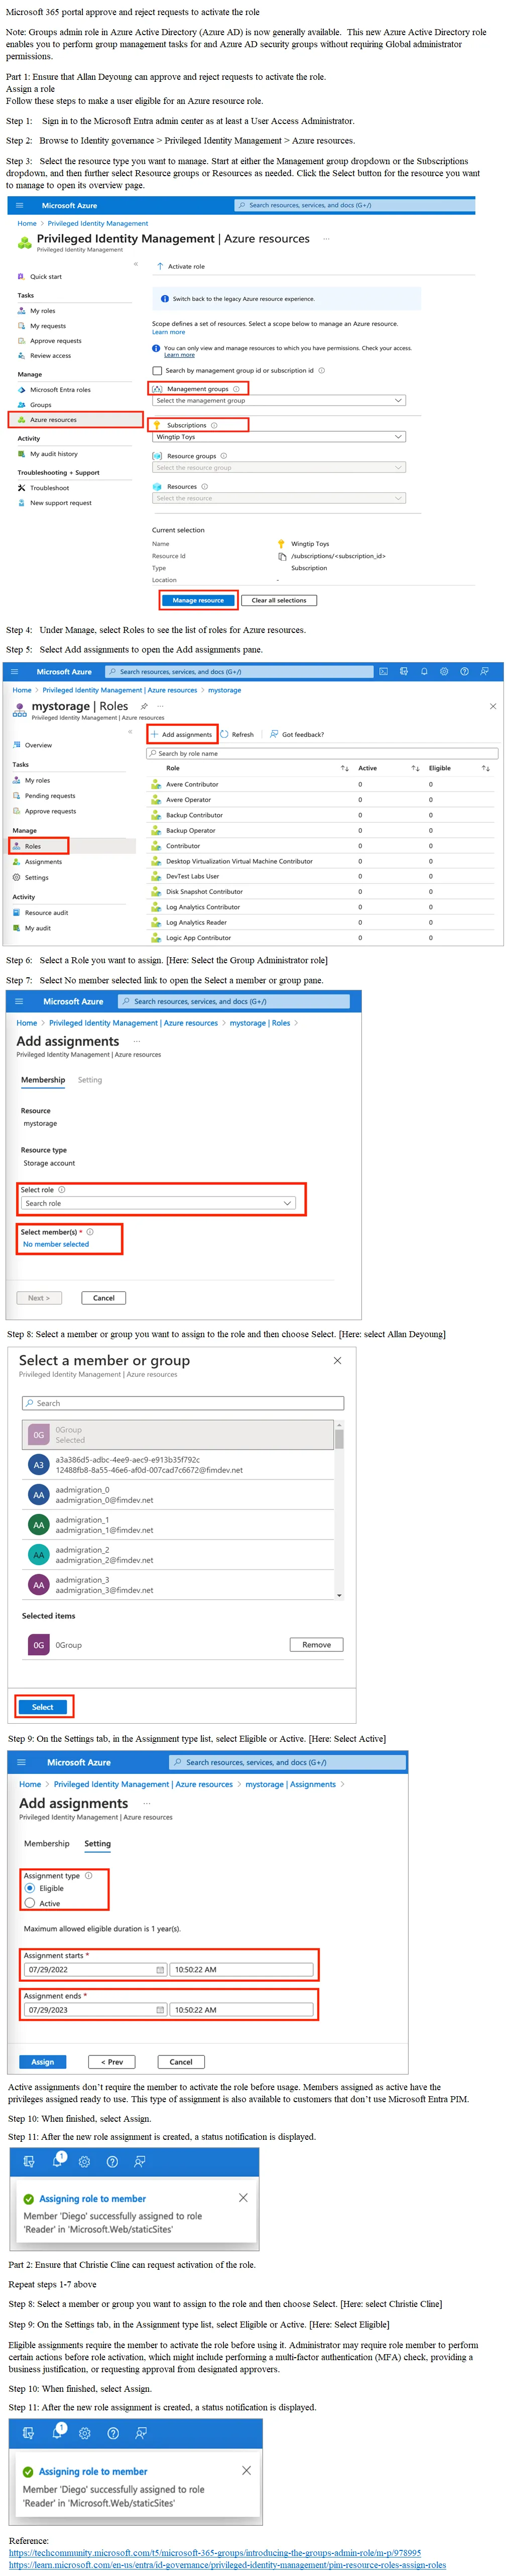506x2576 pixels.
Task: Expand the Select the resource group dropdown
Action: tap(279, 468)
